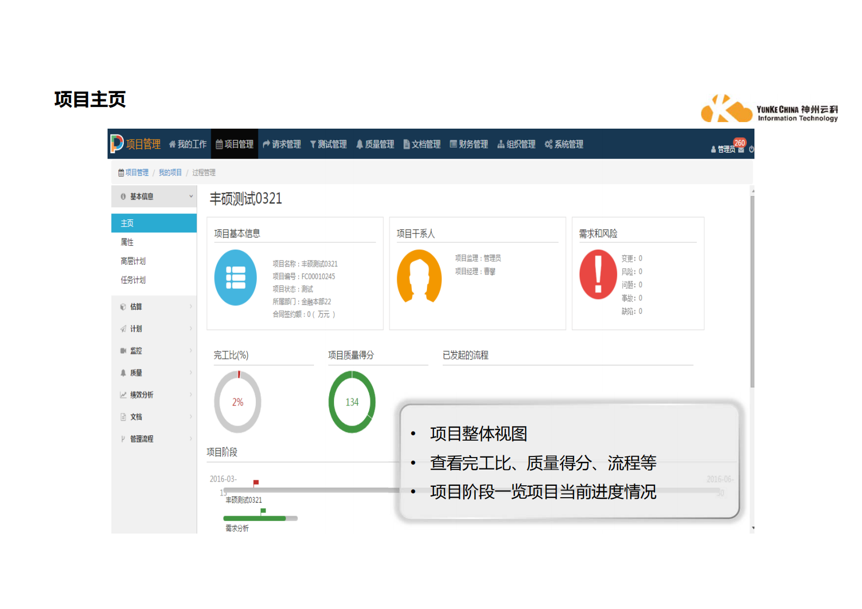Click the green flag on 需求分析 bar
The width and height of the screenshot is (862, 609).
pyautogui.click(x=263, y=511)
